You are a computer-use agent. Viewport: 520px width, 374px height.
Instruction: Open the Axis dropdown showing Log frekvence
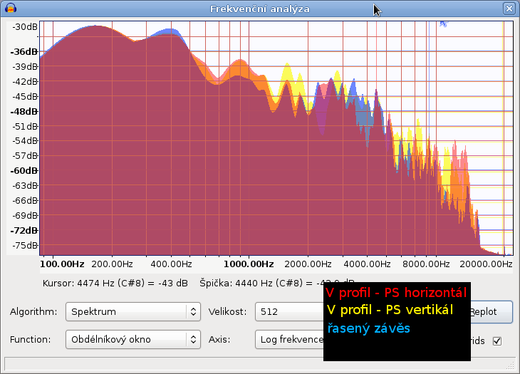click(289, 340)
